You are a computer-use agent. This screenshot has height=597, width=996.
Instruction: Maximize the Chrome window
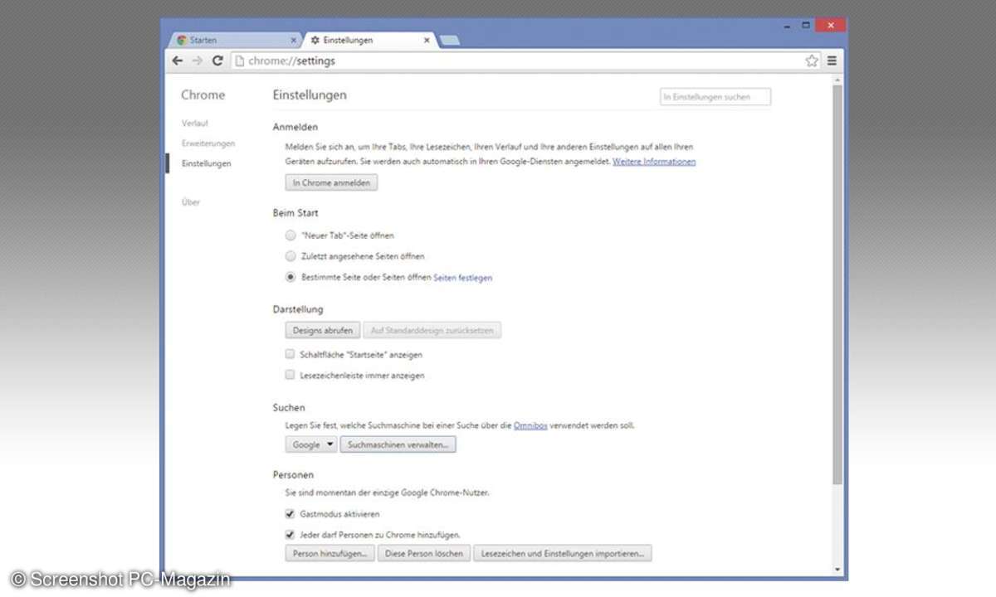click(805, 26)
